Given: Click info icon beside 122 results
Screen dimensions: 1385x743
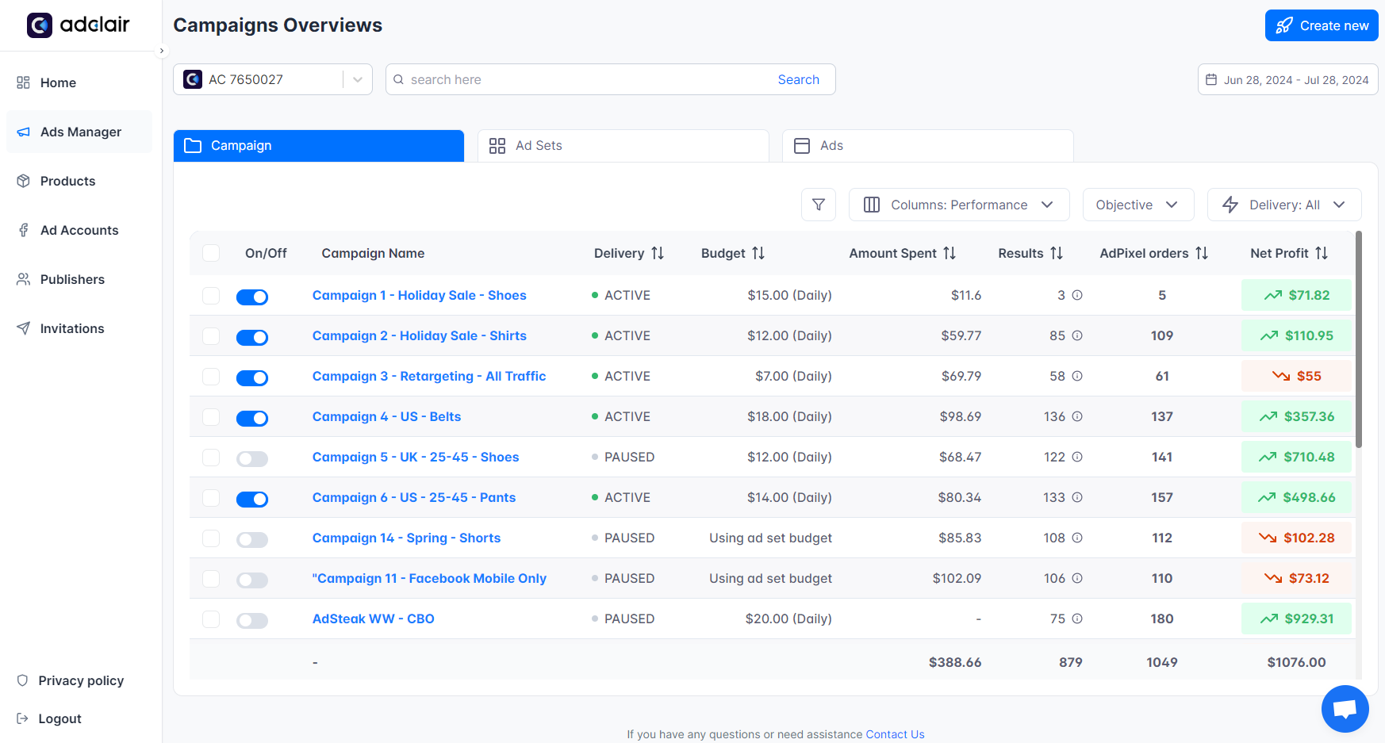Looking at the screenshot, I should coord(1077,457).
